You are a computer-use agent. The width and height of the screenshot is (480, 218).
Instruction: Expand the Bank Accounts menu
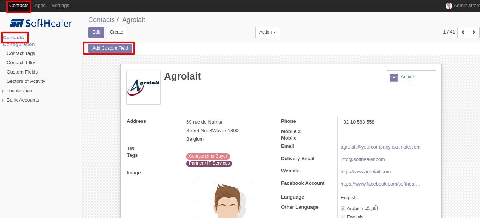point(23,100)
